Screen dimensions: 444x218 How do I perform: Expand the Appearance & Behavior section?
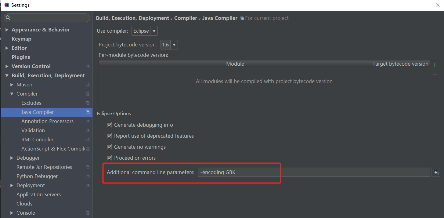pos(7,30)
